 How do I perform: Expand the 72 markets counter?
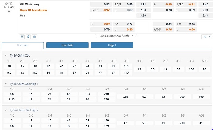(206, 37)
